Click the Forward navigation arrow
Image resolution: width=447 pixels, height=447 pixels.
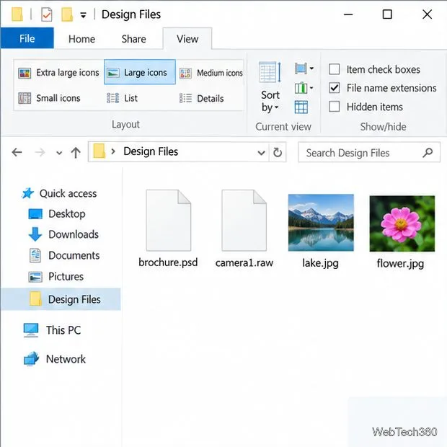pyautogui.click(x=40, y=152)
